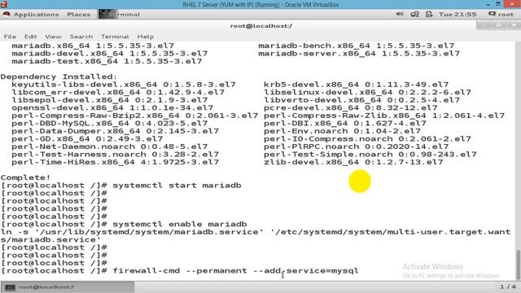Image resolution: width=521 pixels, height=293 pixels.
Task: Click the perl-Data-Dumper package entry
Action: pos(116,131)
